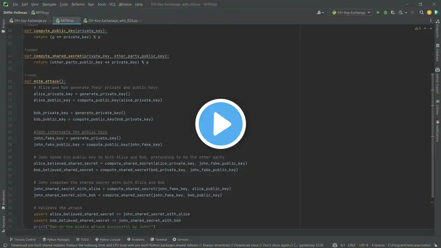
Task: Open the Terminal tool window
Action: click(158, 239)
